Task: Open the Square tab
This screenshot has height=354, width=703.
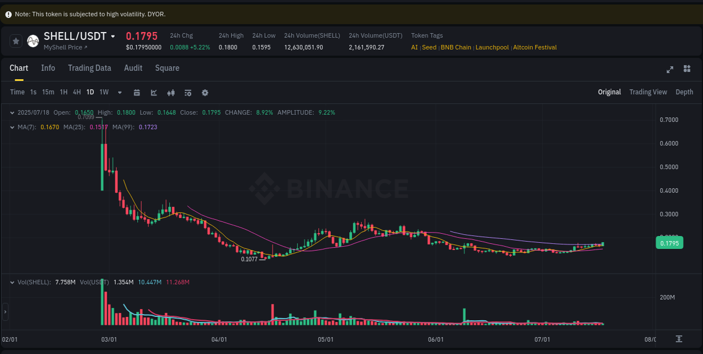Action: coord(167,68)
